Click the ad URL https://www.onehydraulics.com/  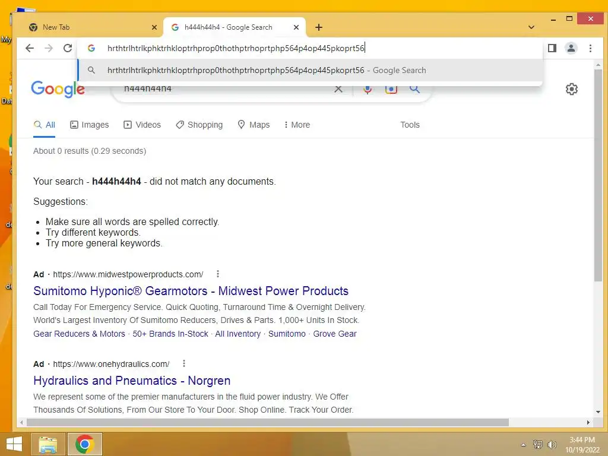[111, 364]
